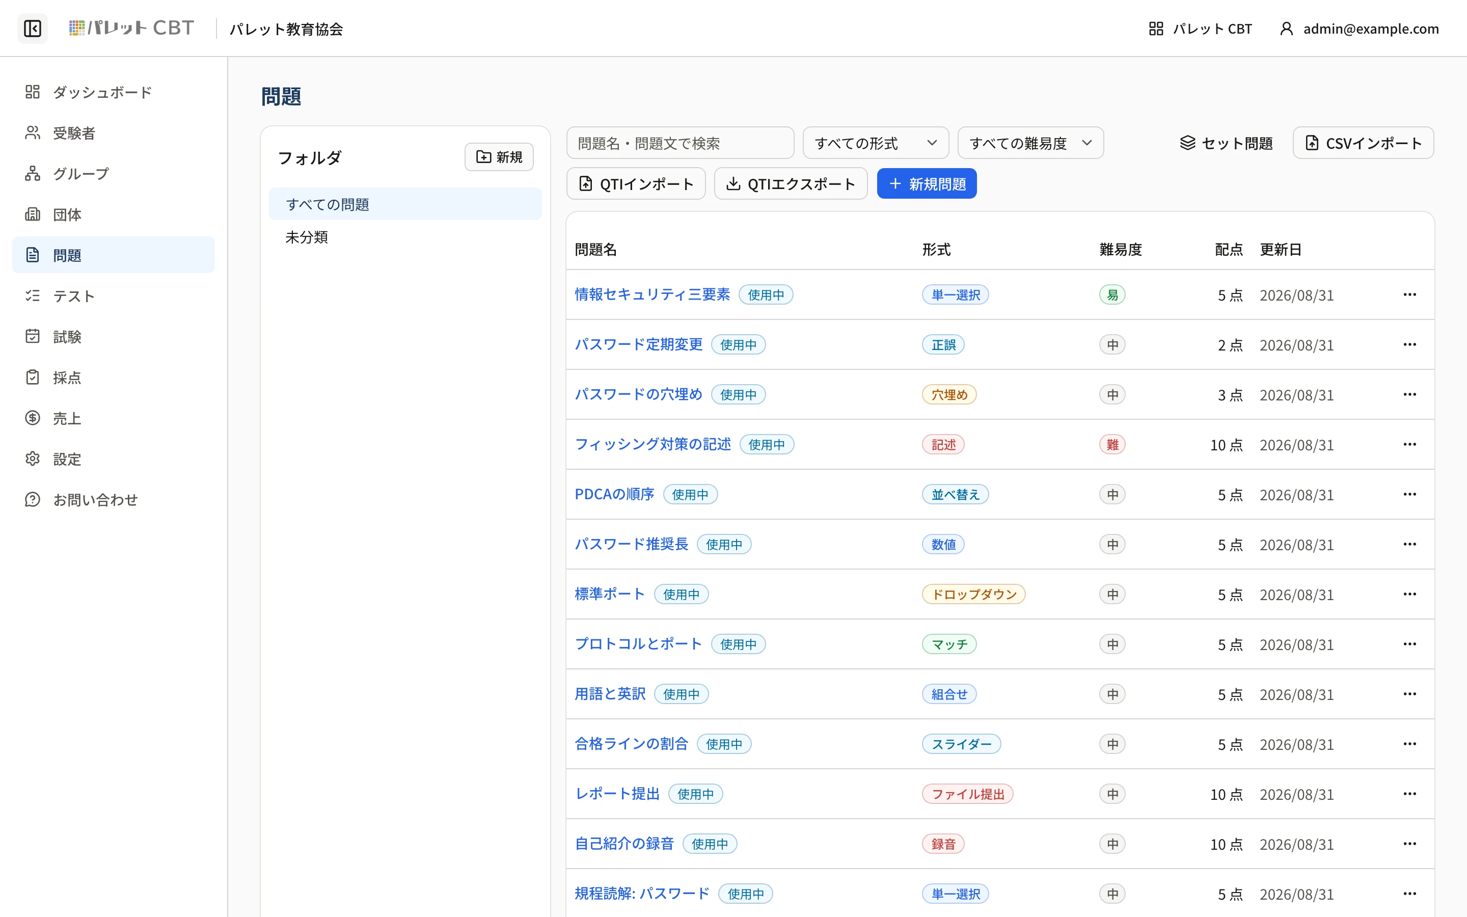1467x917 pixels.
Task: Click the ドロップダウン format badge
Action: tap(973, 594)
